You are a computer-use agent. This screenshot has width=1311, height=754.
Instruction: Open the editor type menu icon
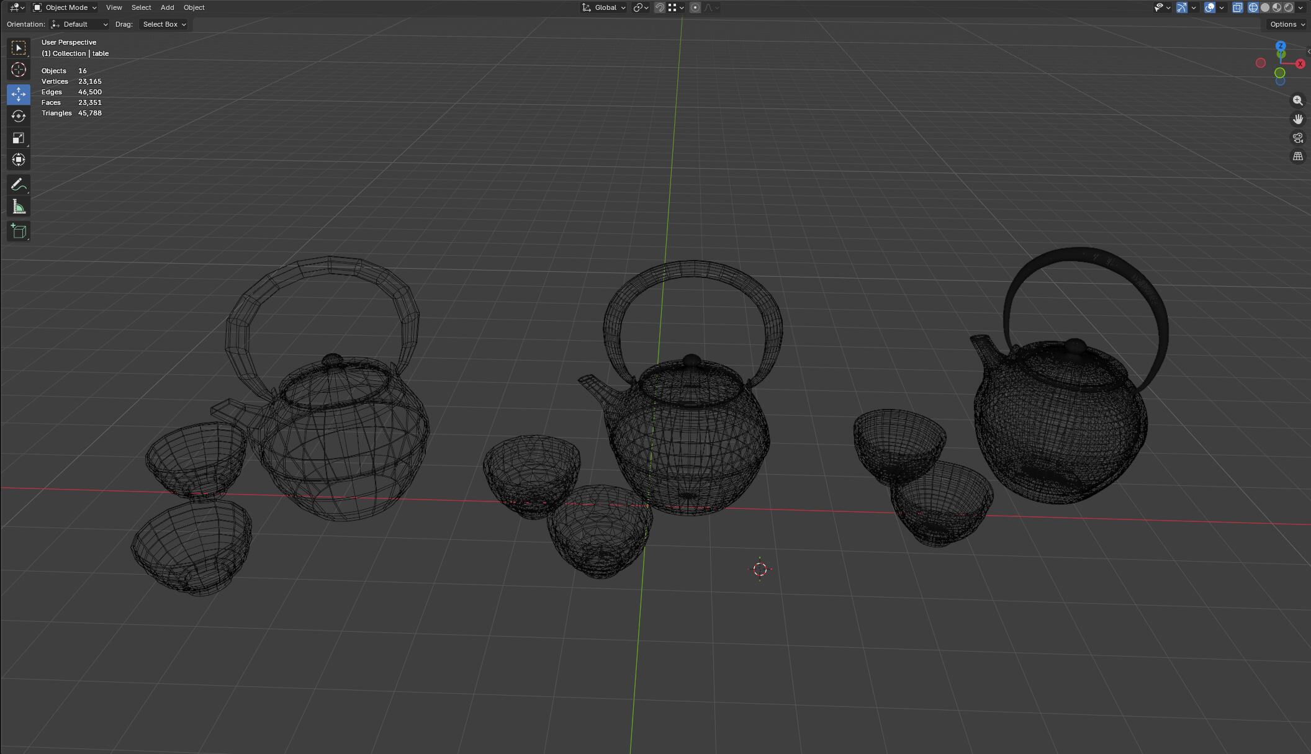tap(17, 7)
